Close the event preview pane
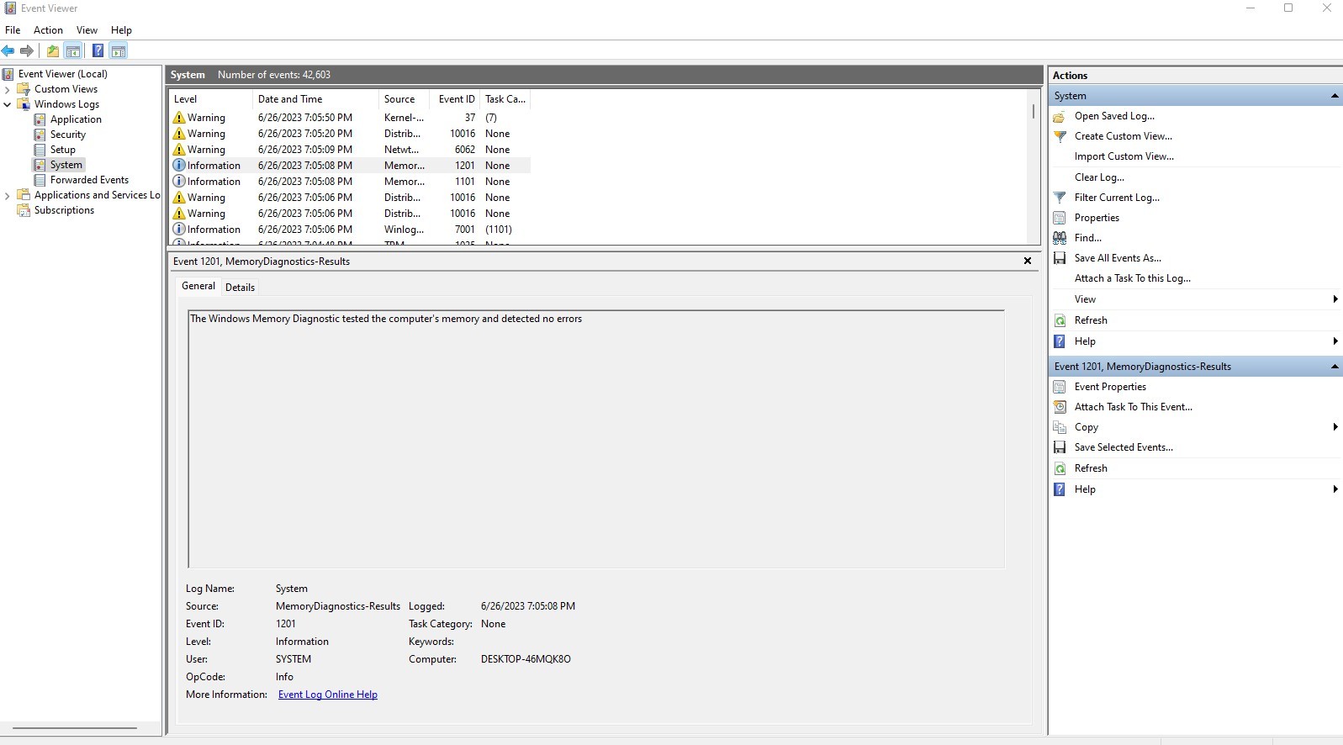The height and width of the screenshot is (745, 1343). point(1027,262)
